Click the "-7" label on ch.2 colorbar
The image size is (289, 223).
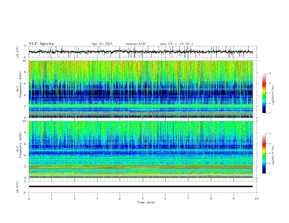[269, 173]
